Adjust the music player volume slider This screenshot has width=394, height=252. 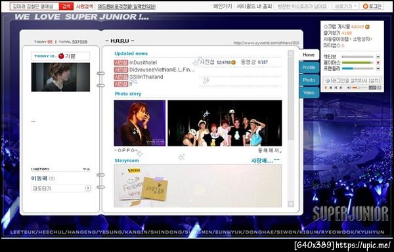(359, 87)
